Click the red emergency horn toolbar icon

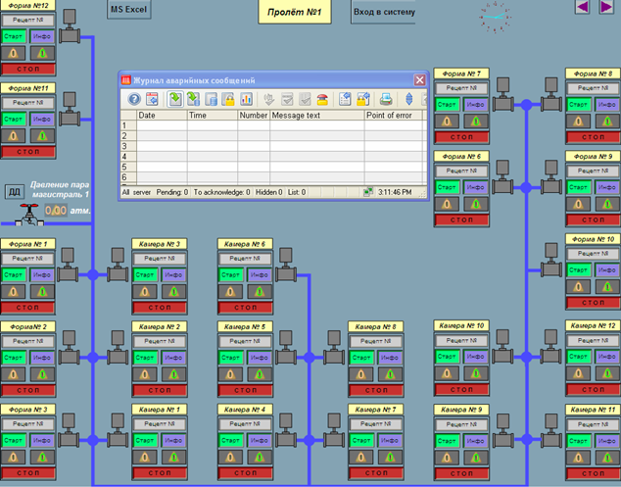[x=322, y=99]
